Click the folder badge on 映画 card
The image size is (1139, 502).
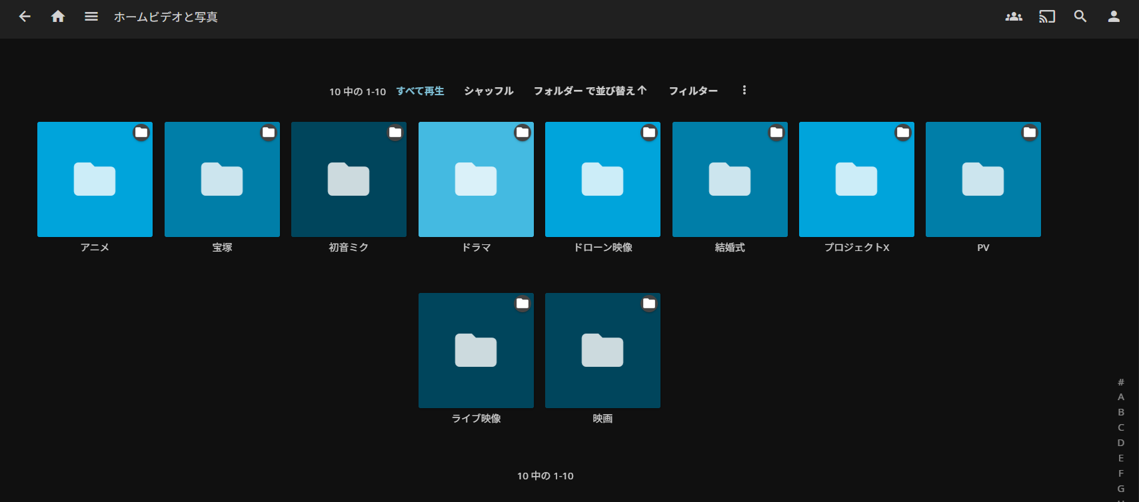click(649, 304)
